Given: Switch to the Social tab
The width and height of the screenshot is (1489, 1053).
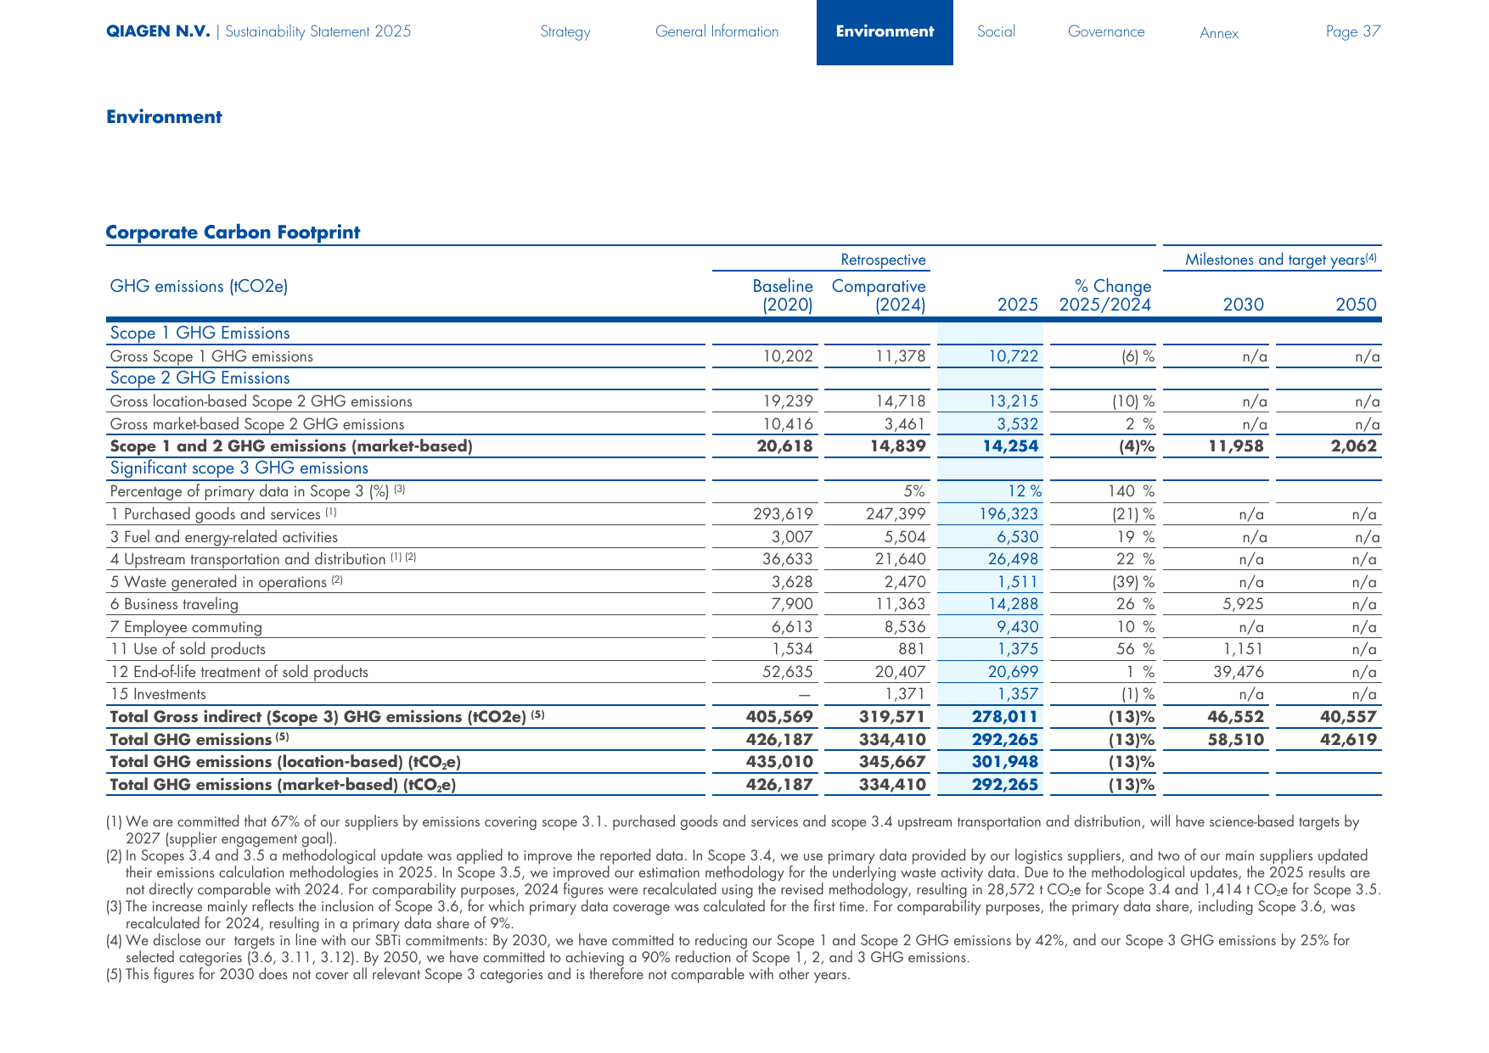Looking at the screenshot, I should [996, 31].
